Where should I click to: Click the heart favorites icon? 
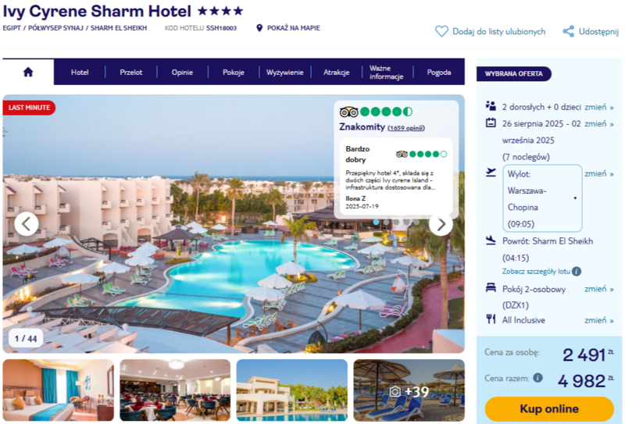[x=441, y=31]
